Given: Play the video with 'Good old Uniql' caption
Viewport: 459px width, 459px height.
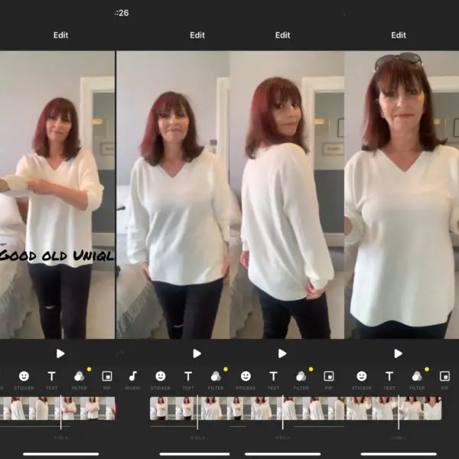Looking at the screenshot, I should pyautogui.click(x=60, y=353).
